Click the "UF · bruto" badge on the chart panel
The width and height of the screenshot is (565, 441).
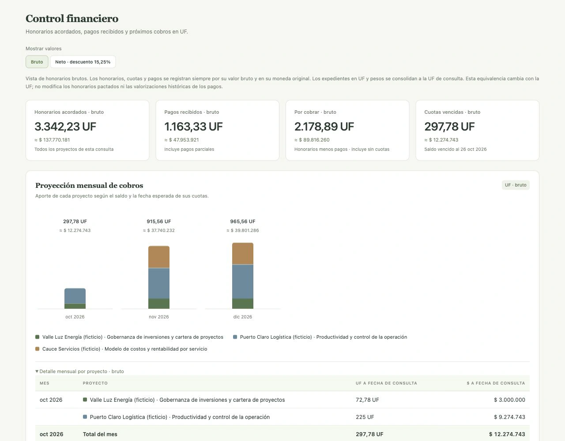coord(516,185)
